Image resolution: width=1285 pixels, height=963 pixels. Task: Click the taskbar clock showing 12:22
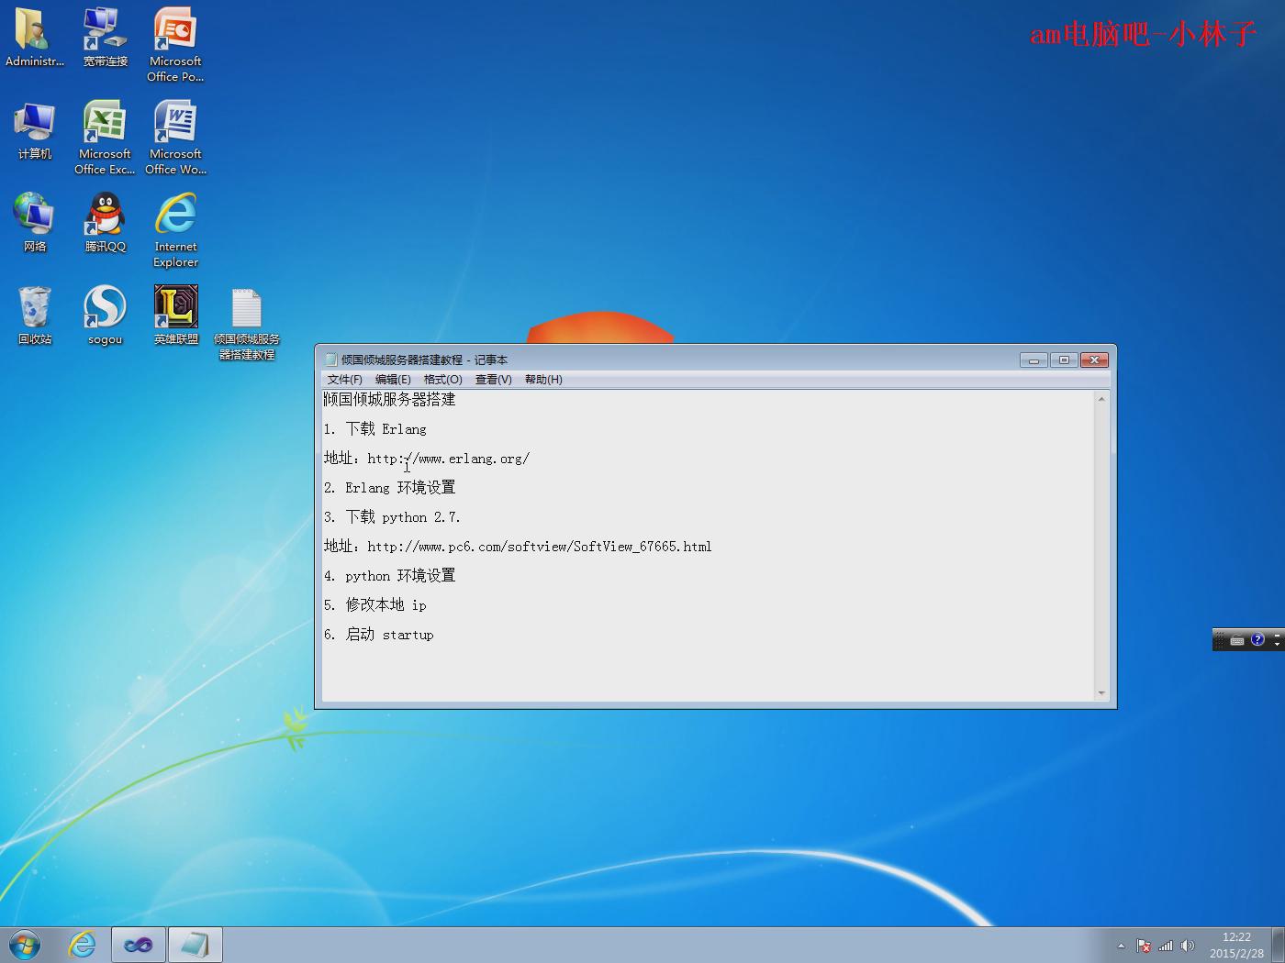point(1236,945)
